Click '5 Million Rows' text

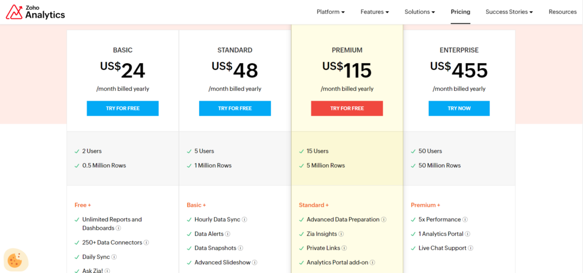tap(326, 166)
